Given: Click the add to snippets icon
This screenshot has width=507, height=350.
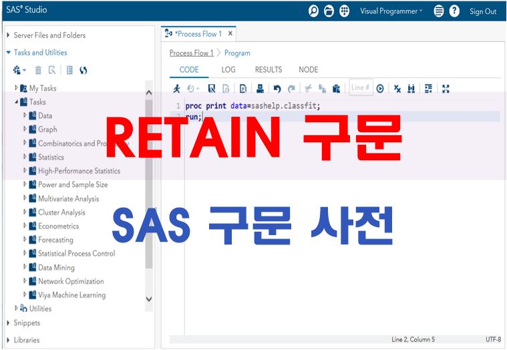Looking at the screenshot, I should pos(243,89).
